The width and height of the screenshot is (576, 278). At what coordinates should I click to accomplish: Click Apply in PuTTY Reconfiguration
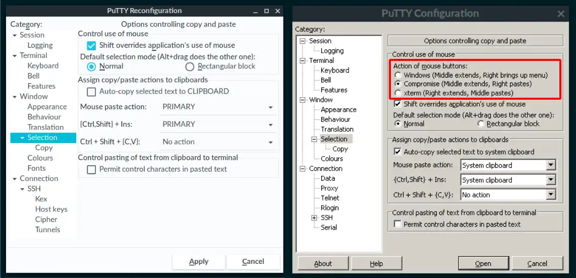pyautogui.click(x=199, y=262)
